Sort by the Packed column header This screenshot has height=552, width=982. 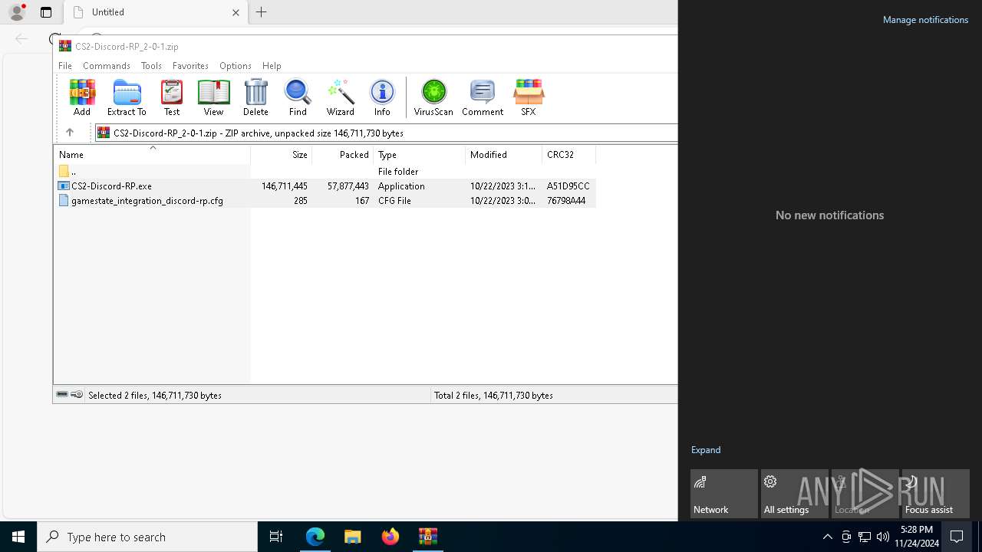tap(343, 154)
